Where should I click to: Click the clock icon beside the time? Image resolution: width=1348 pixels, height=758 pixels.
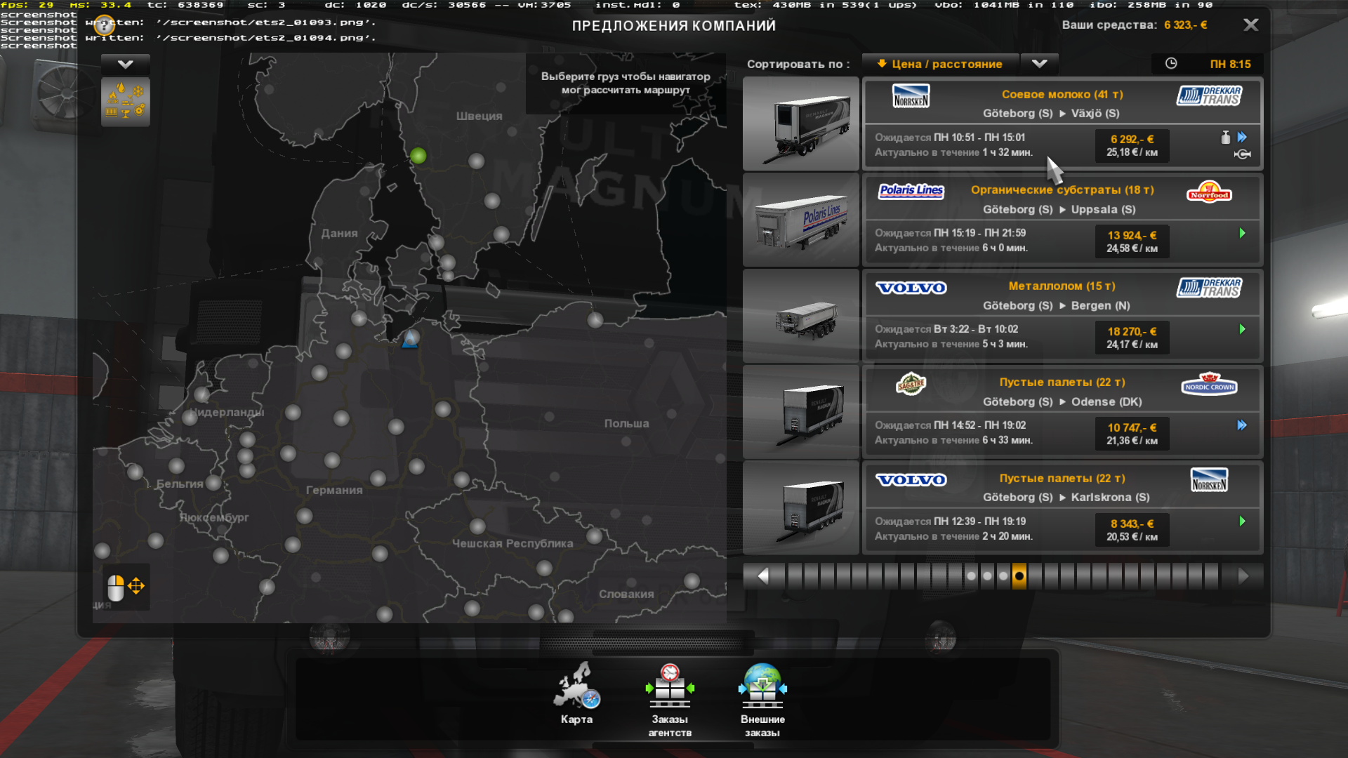click(1171, 63)
